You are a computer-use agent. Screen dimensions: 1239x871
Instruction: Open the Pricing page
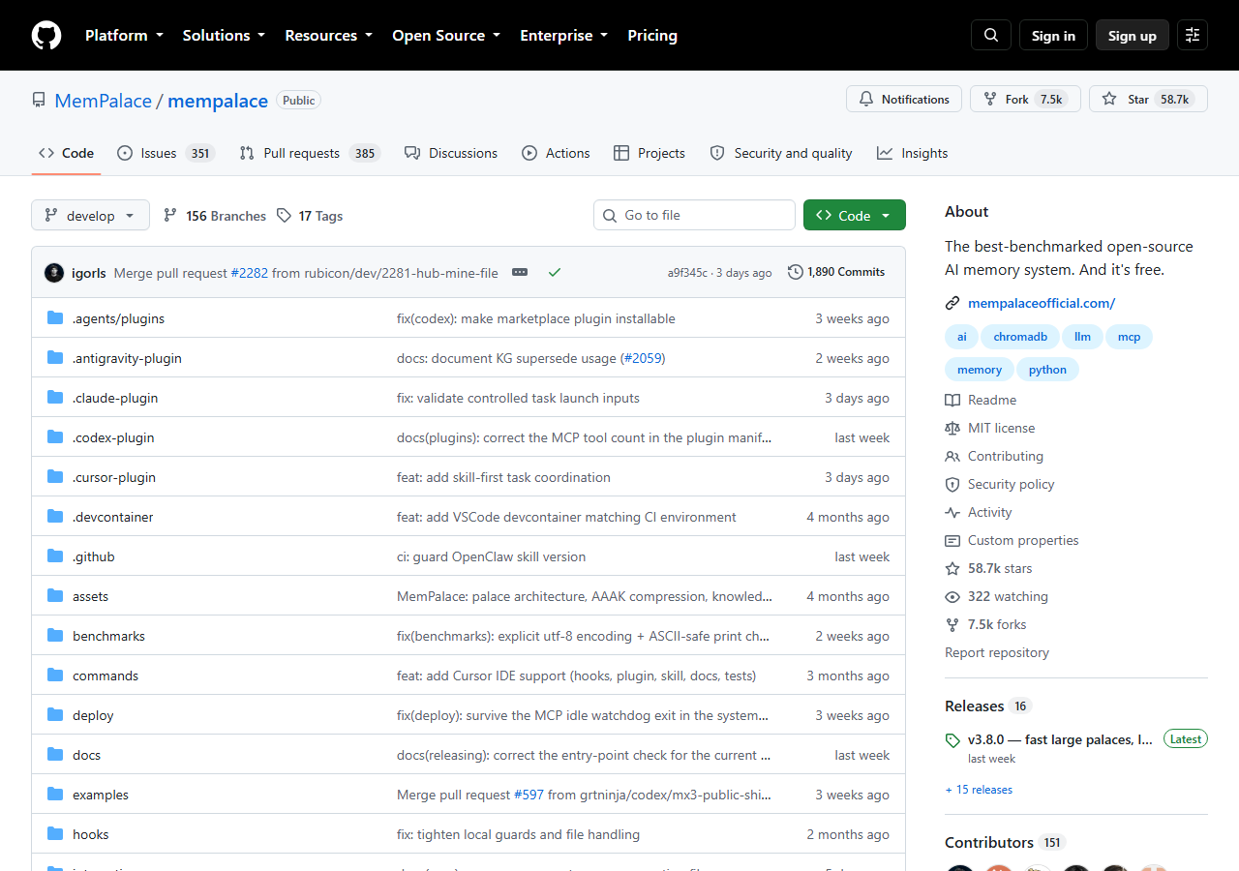click(x=652, y=35)
